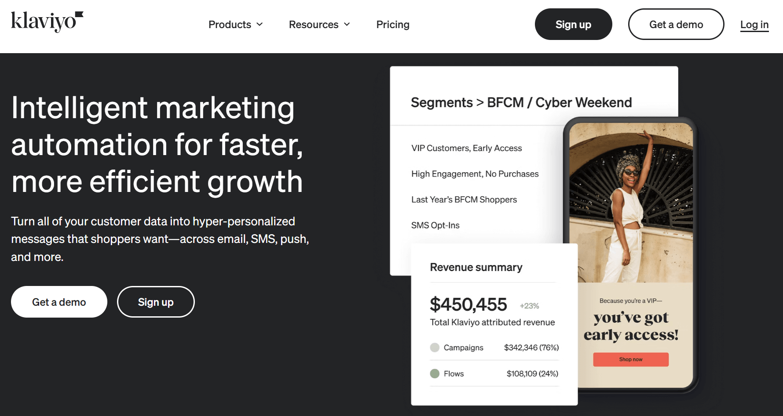The height and width of the screenshot is (416, 783).
Task: Click the Revenue summary title
Action: tap(476, 267)
